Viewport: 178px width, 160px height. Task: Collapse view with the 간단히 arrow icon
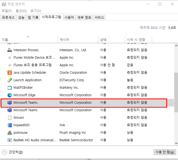pyautogui.click(x=4, y=152)
